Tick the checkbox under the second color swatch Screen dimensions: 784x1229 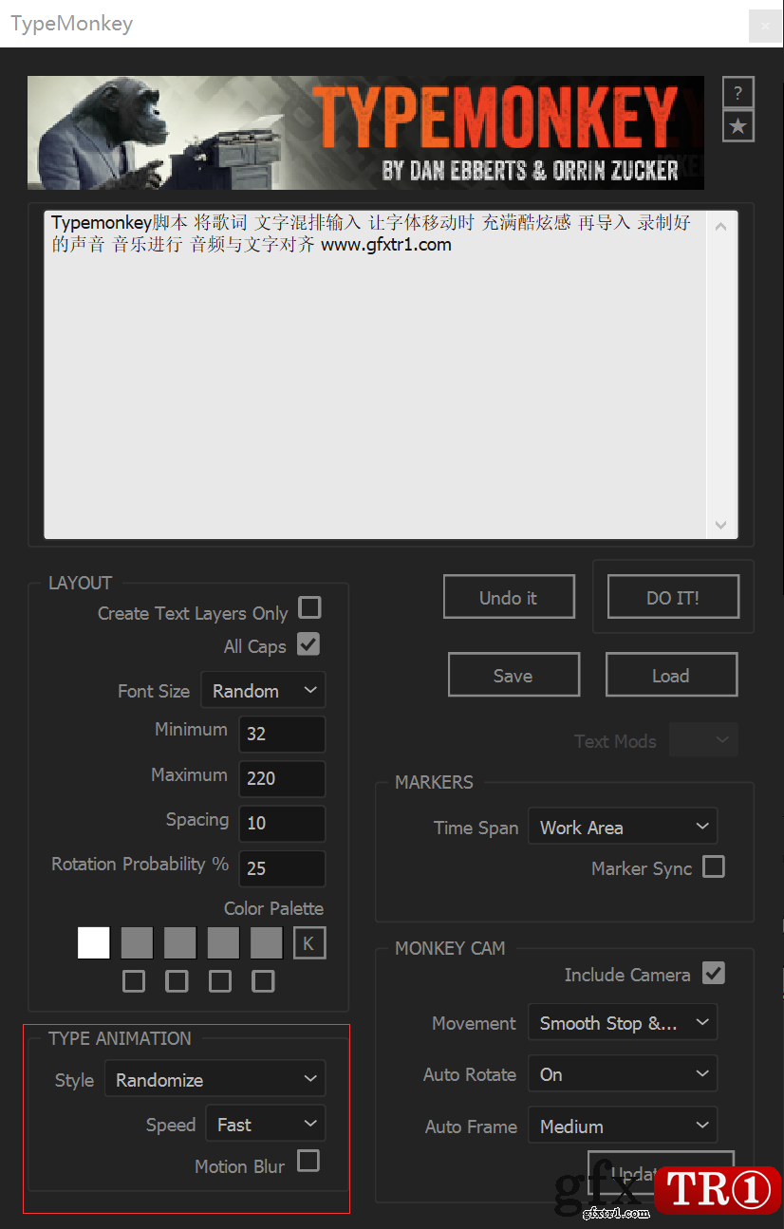tap(134, 981)
